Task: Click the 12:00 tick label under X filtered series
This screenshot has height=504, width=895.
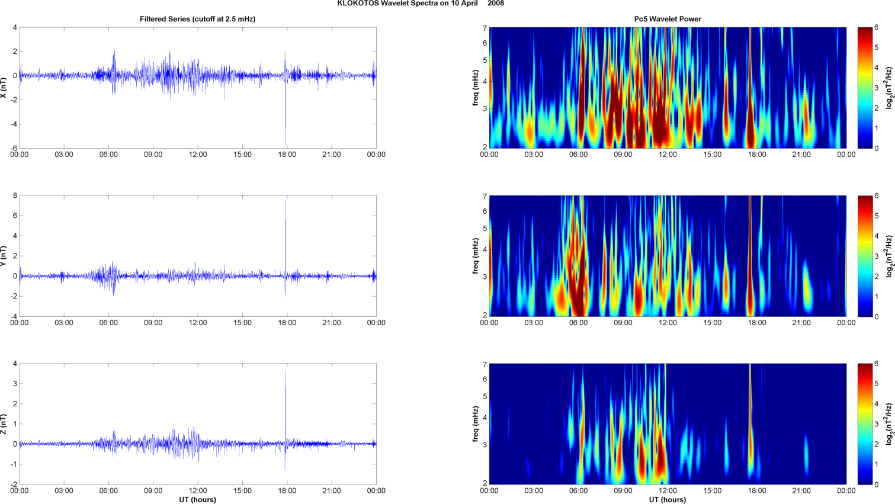Action: [x=198, y=155]
